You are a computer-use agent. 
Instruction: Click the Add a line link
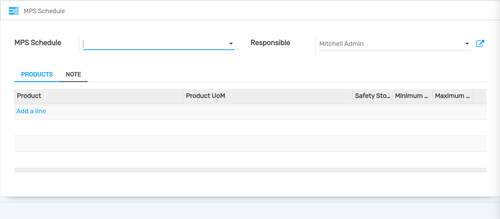pyautogui.click(x=31, y=111)
